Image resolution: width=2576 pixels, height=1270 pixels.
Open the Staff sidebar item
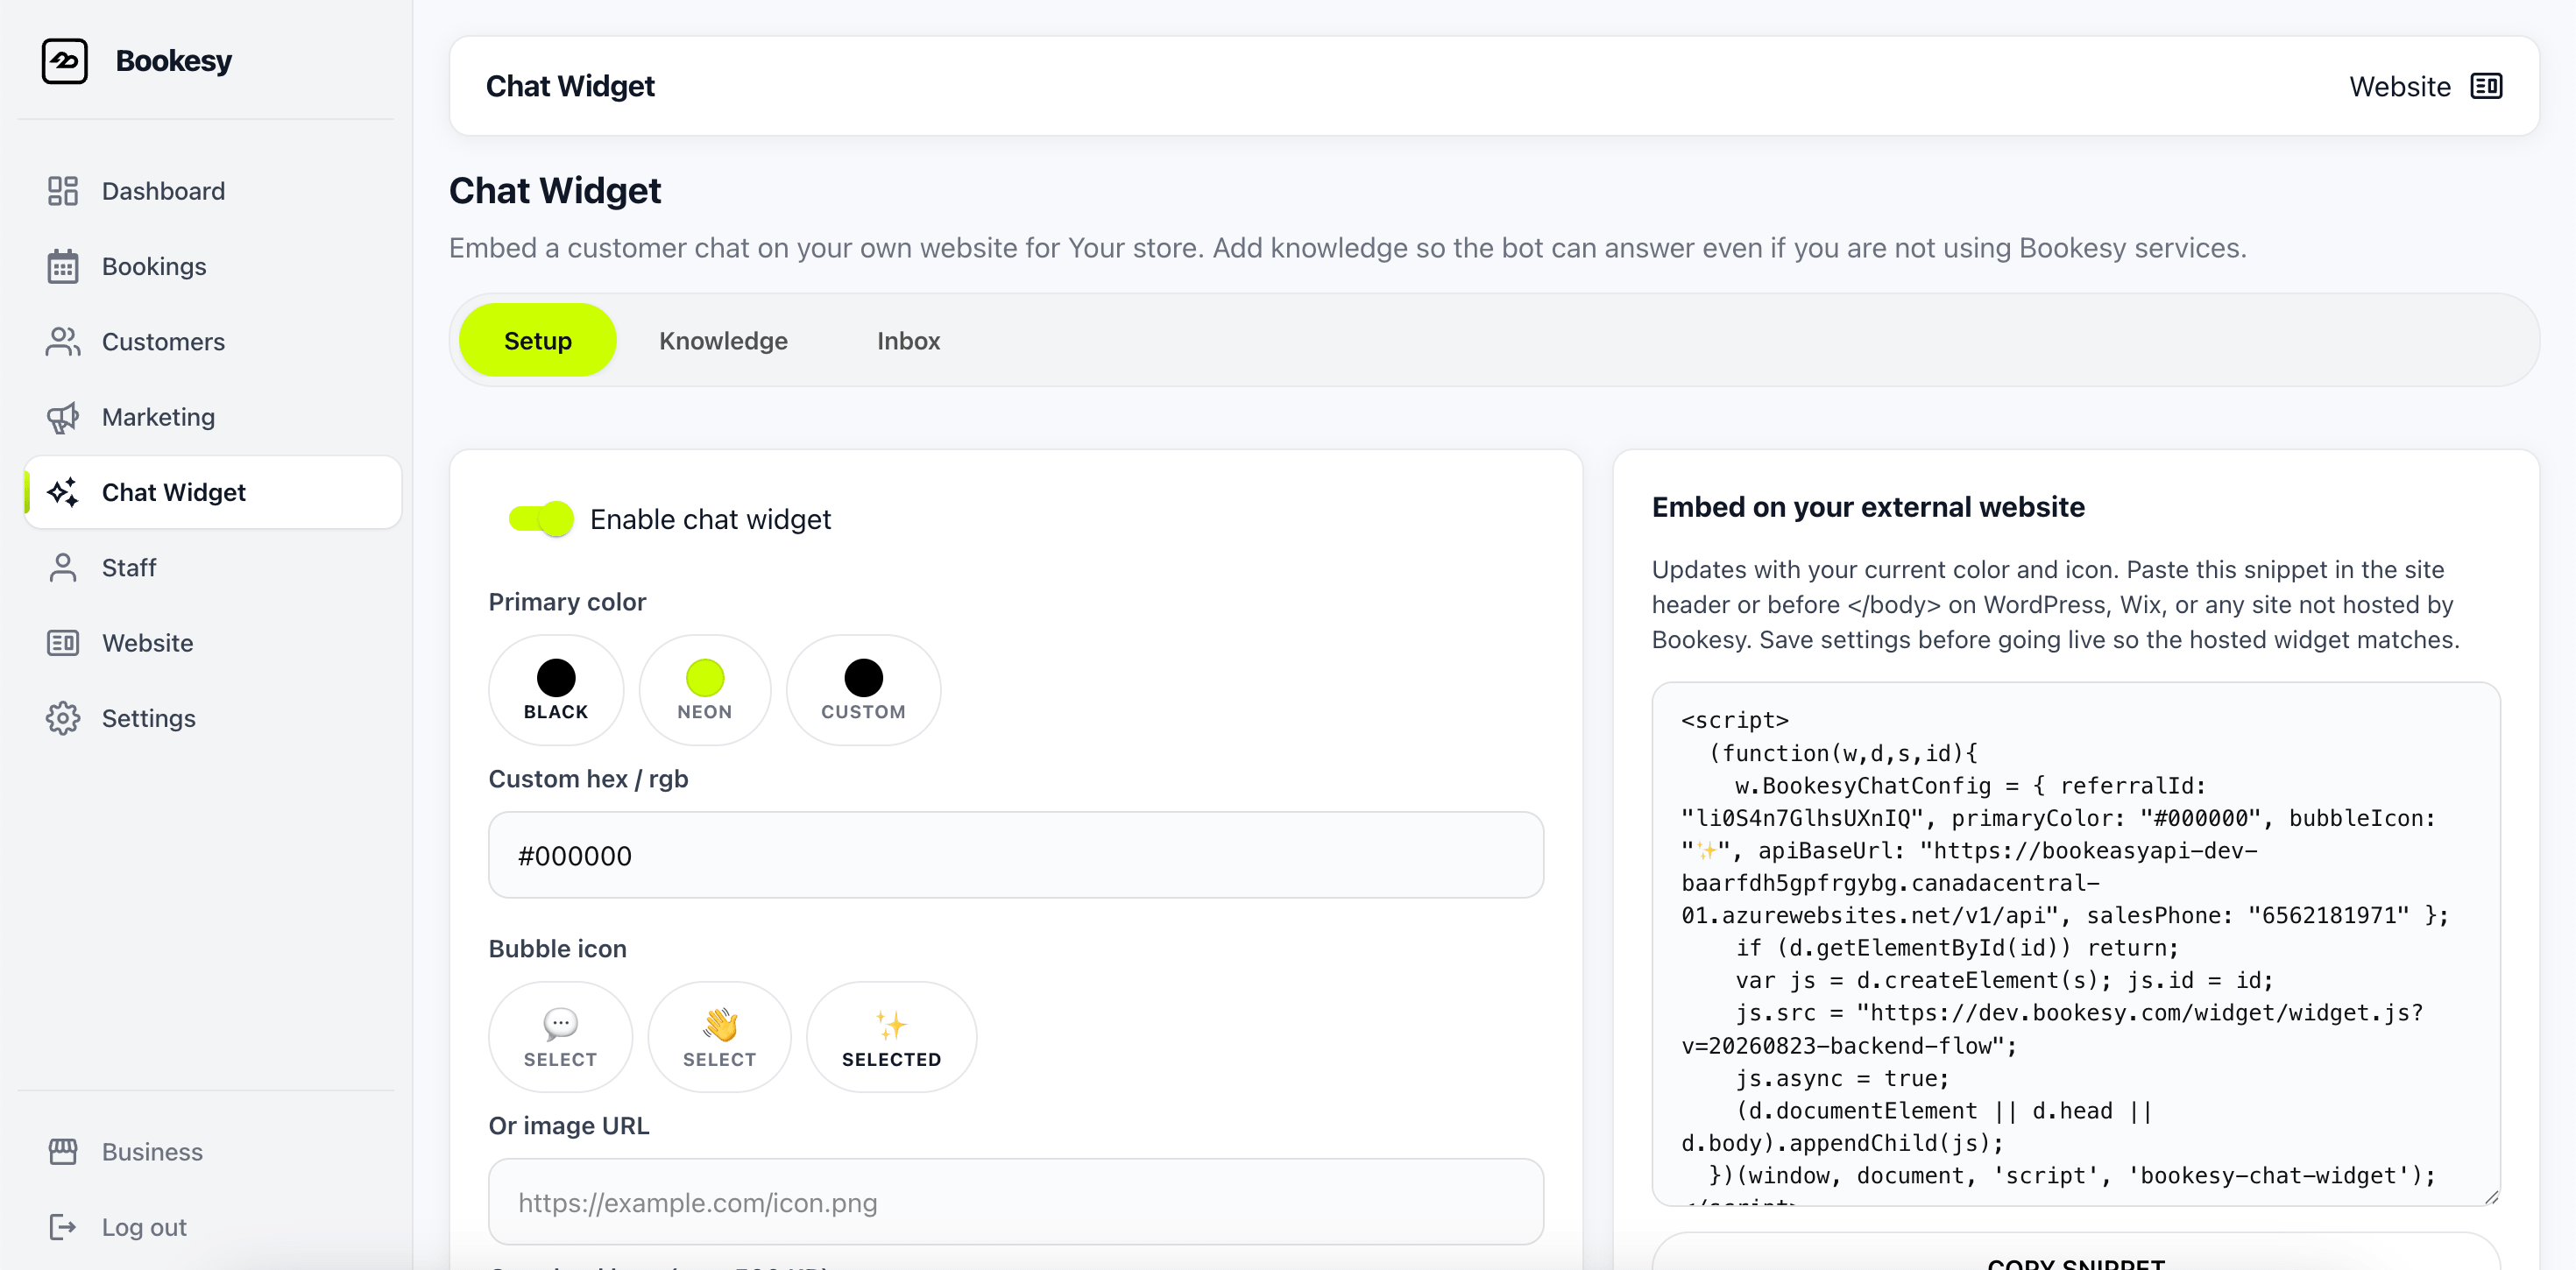[x=213, y=568]
